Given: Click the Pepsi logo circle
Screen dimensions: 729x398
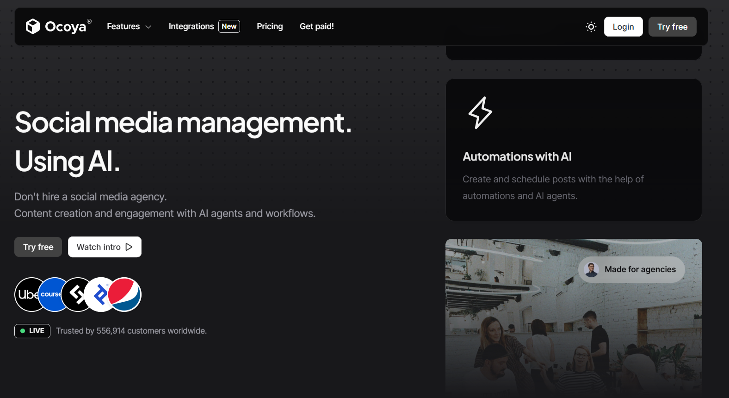Looking at the screenshot, I should tap(125, 294).
